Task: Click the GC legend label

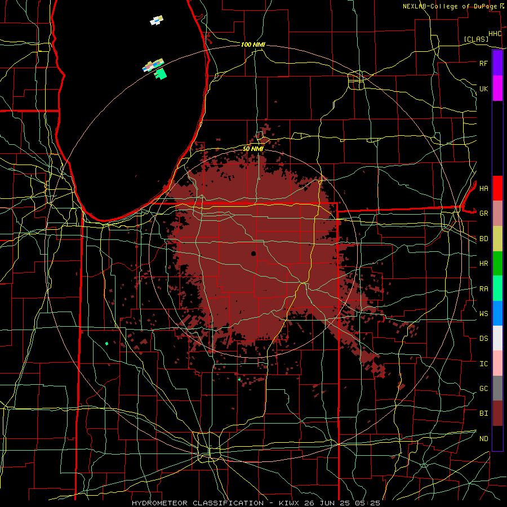Action: tap(483, 389)
